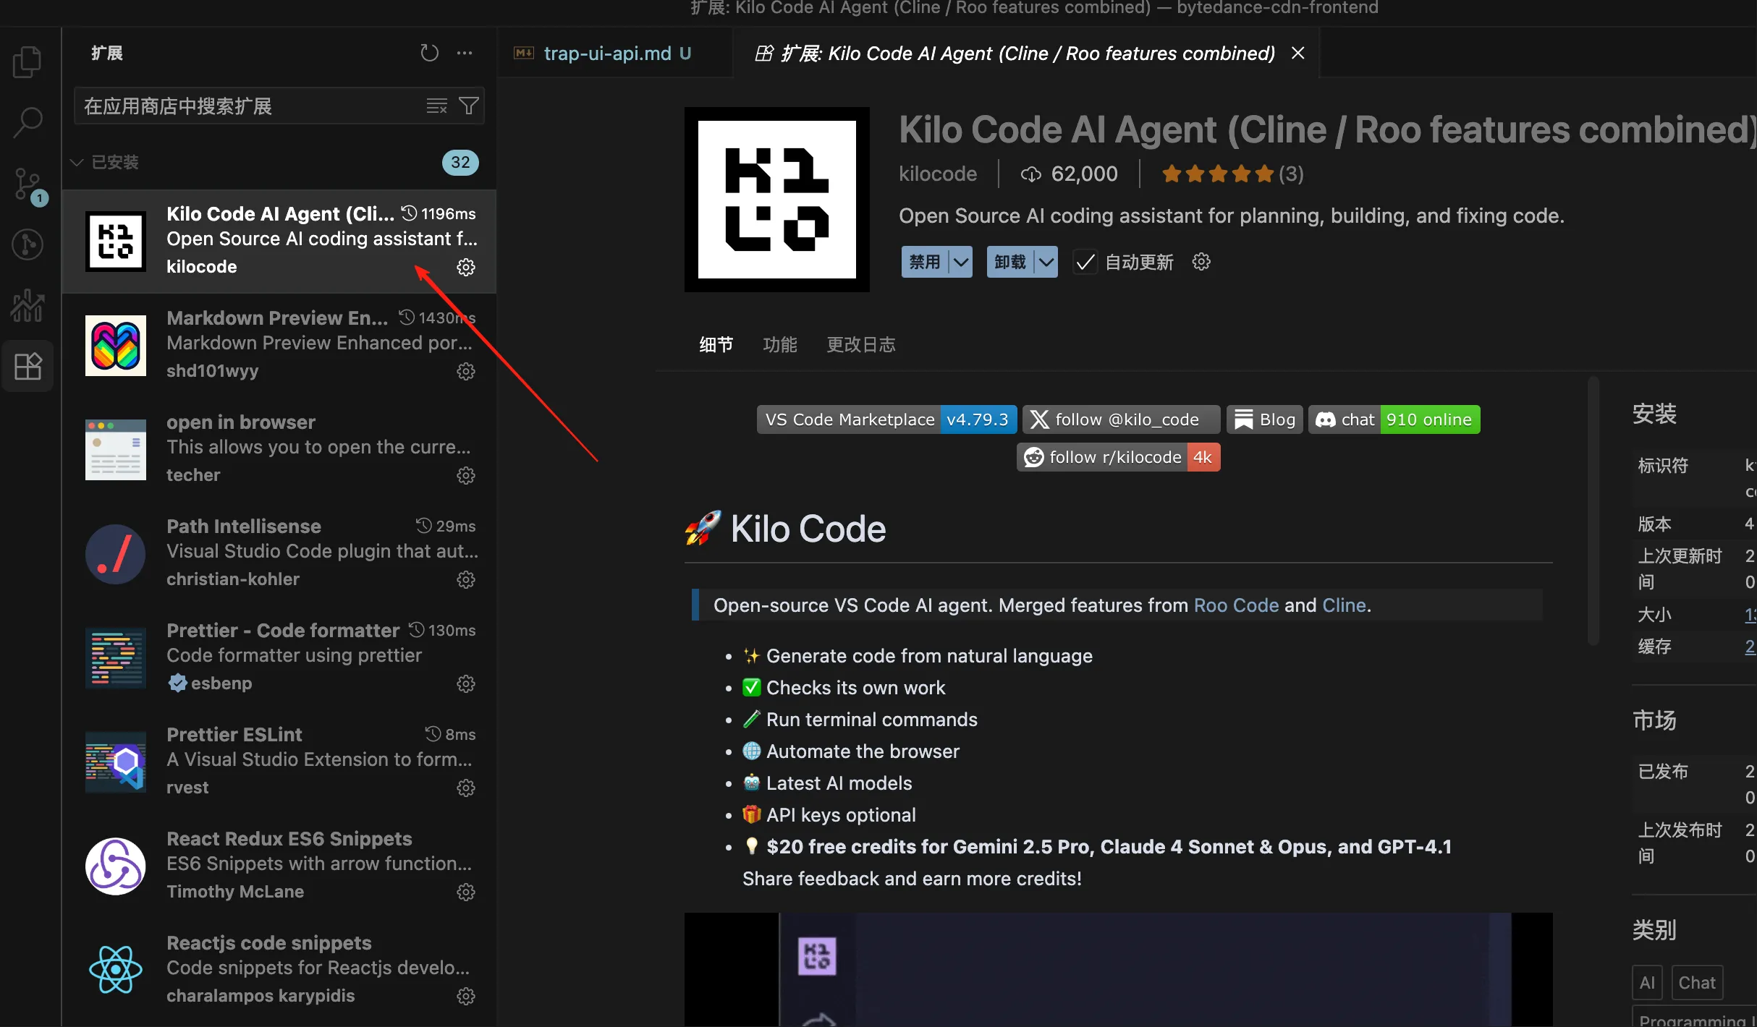Screen dimensions: 1757x1027
Task: Select Prettier ESLint extension
Action: click(279, 762)
